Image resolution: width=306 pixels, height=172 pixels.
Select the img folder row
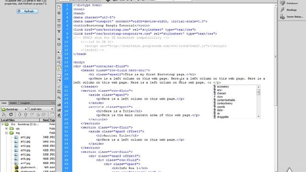(x=28, y=133)
